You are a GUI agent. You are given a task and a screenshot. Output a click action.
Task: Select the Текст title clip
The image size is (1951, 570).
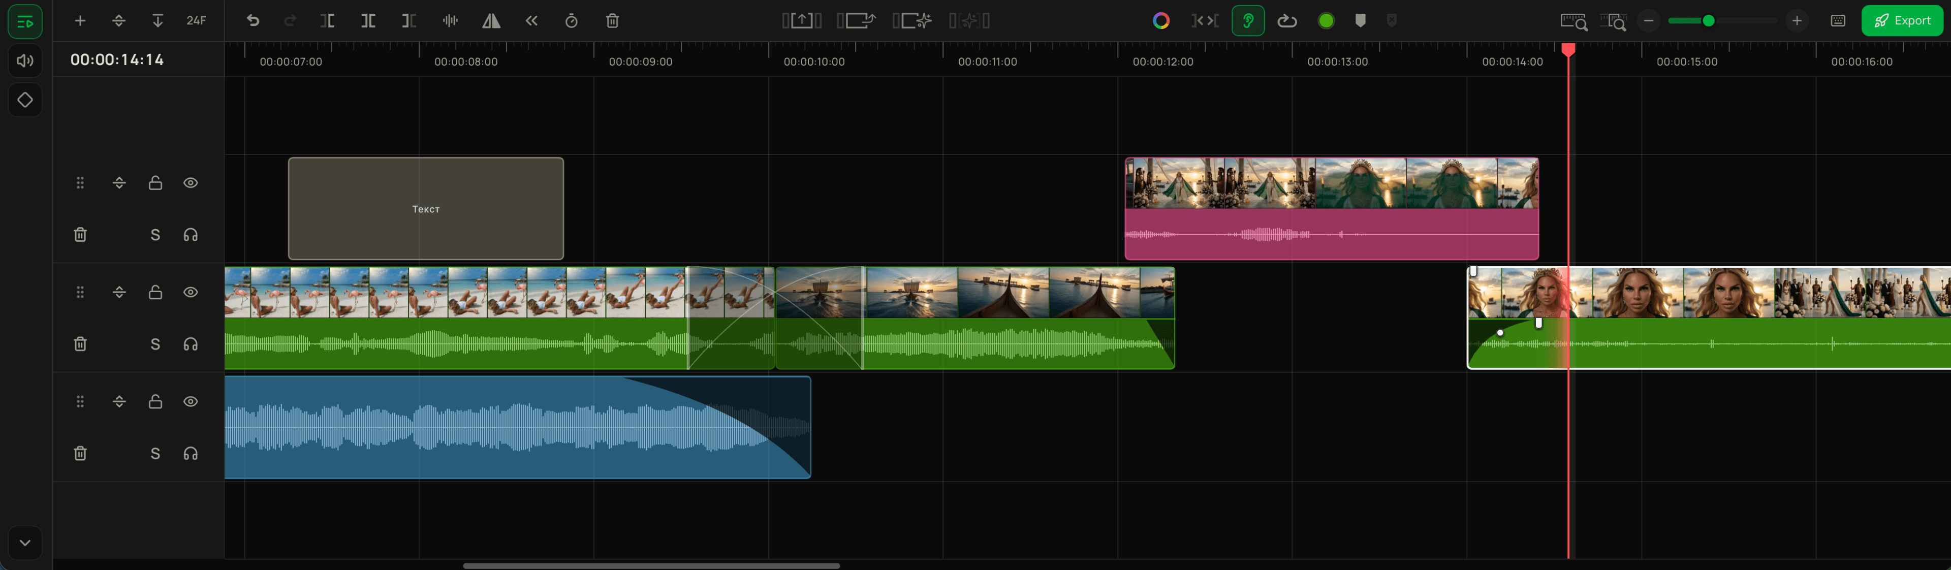point(426,209)
